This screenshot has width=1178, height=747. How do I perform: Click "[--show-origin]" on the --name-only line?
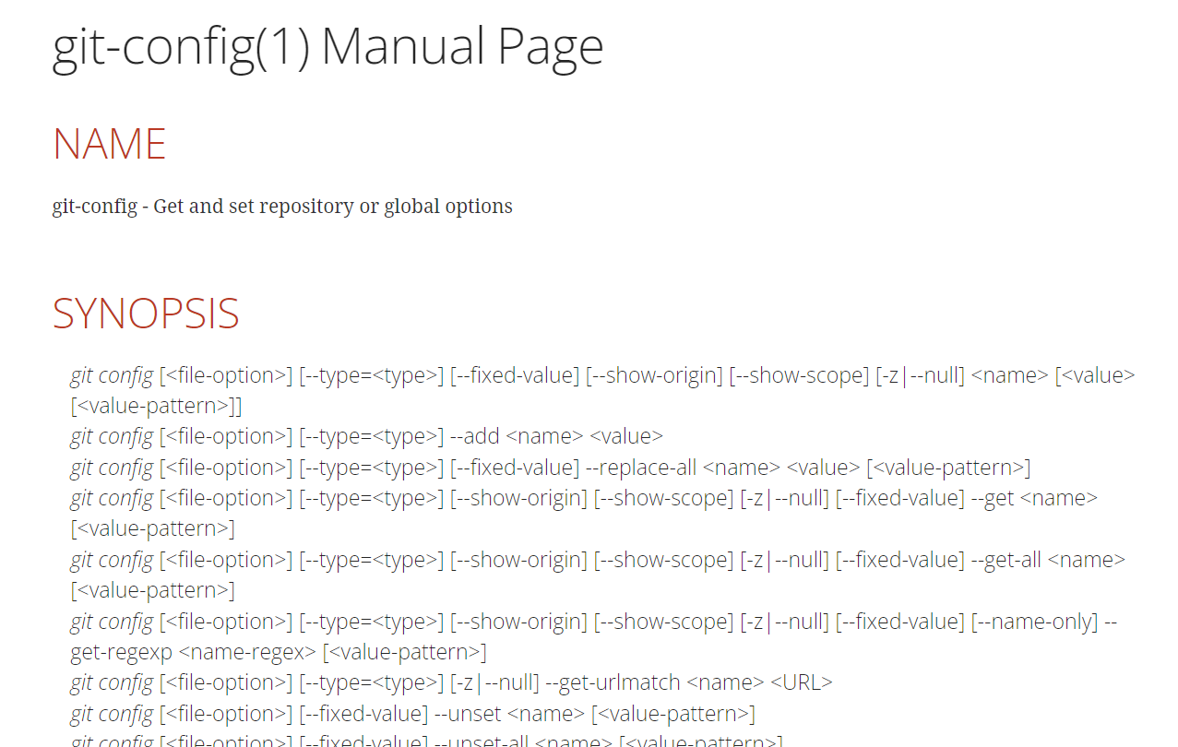pyautogui.click(x=518, y=622)
